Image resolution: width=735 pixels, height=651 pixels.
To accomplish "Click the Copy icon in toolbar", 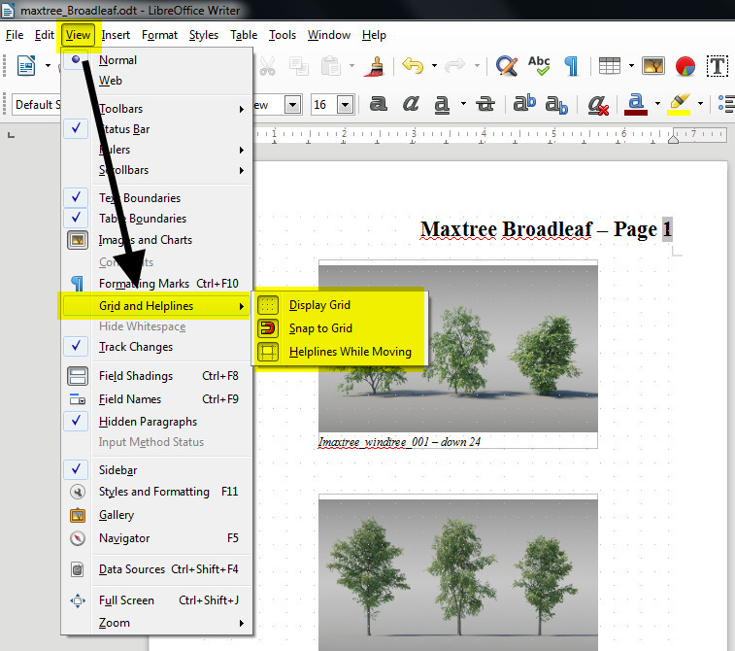I will 299,66.
